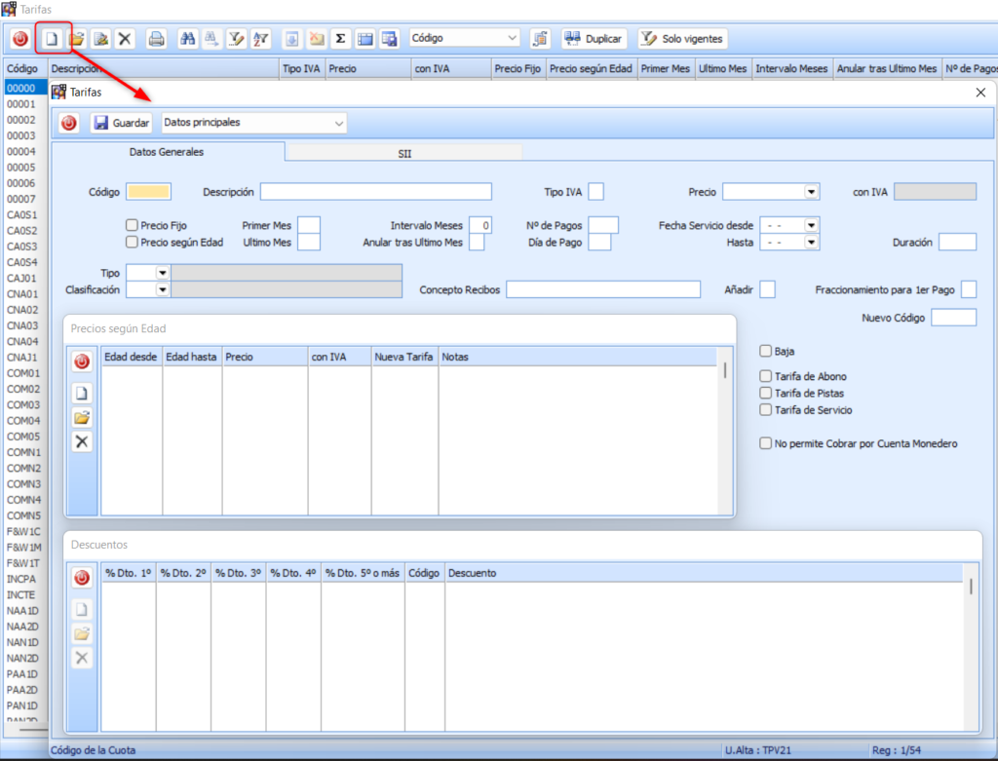The width and height of the screenshot is (998, 761).
Task: Open search with the binoculars icon
Action: [188, 39]
